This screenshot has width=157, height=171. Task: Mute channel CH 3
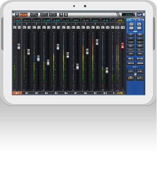pyautogui.click(x=34, y=28)
